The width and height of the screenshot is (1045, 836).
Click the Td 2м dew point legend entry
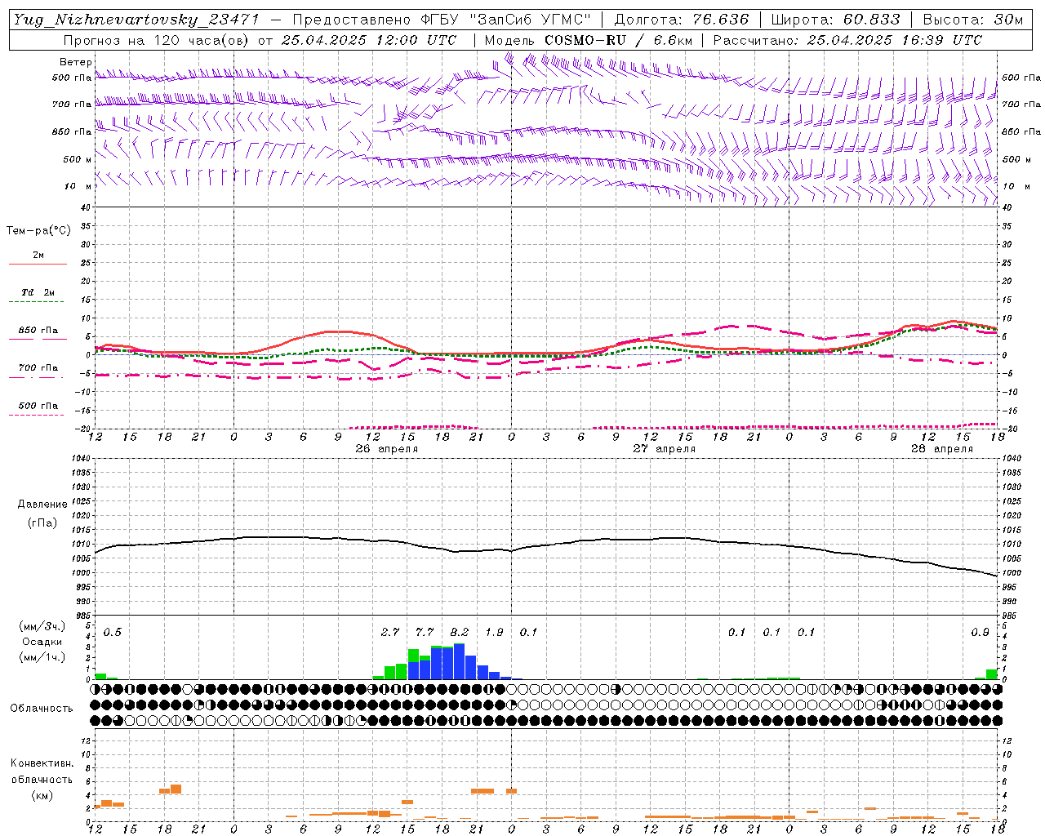click(38, 292)
